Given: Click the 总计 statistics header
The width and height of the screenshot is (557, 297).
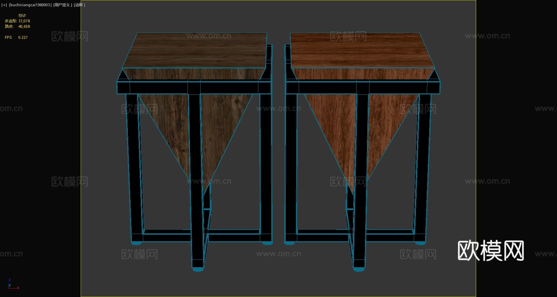Looking at the screenshot, I should tap(22, 15).
